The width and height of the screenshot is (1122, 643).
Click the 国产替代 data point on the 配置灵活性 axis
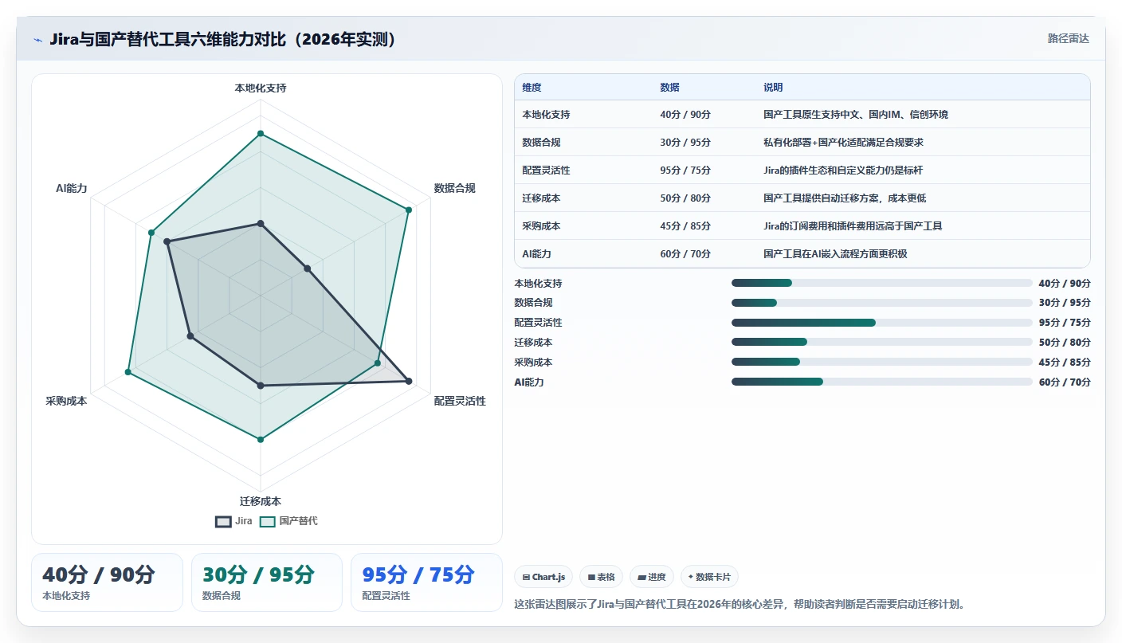378,363
